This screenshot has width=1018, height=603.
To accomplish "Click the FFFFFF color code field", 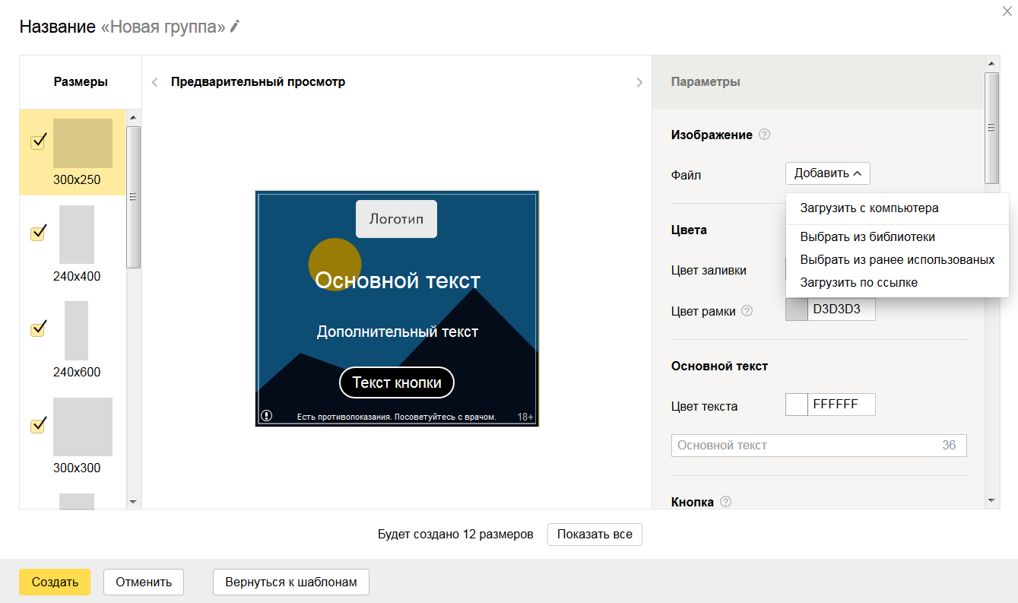I will (842, 405).
